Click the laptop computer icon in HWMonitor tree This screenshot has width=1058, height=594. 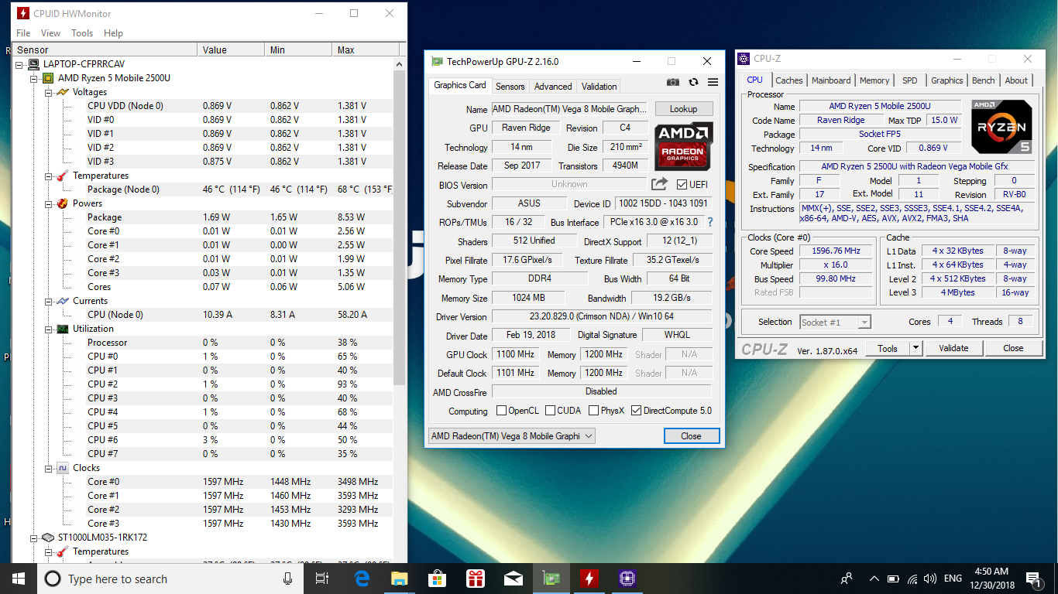pyautogui.click(x=33, y=64)
